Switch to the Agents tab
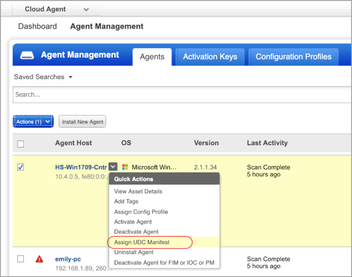 pyautogui.click(x=152, y=57)
